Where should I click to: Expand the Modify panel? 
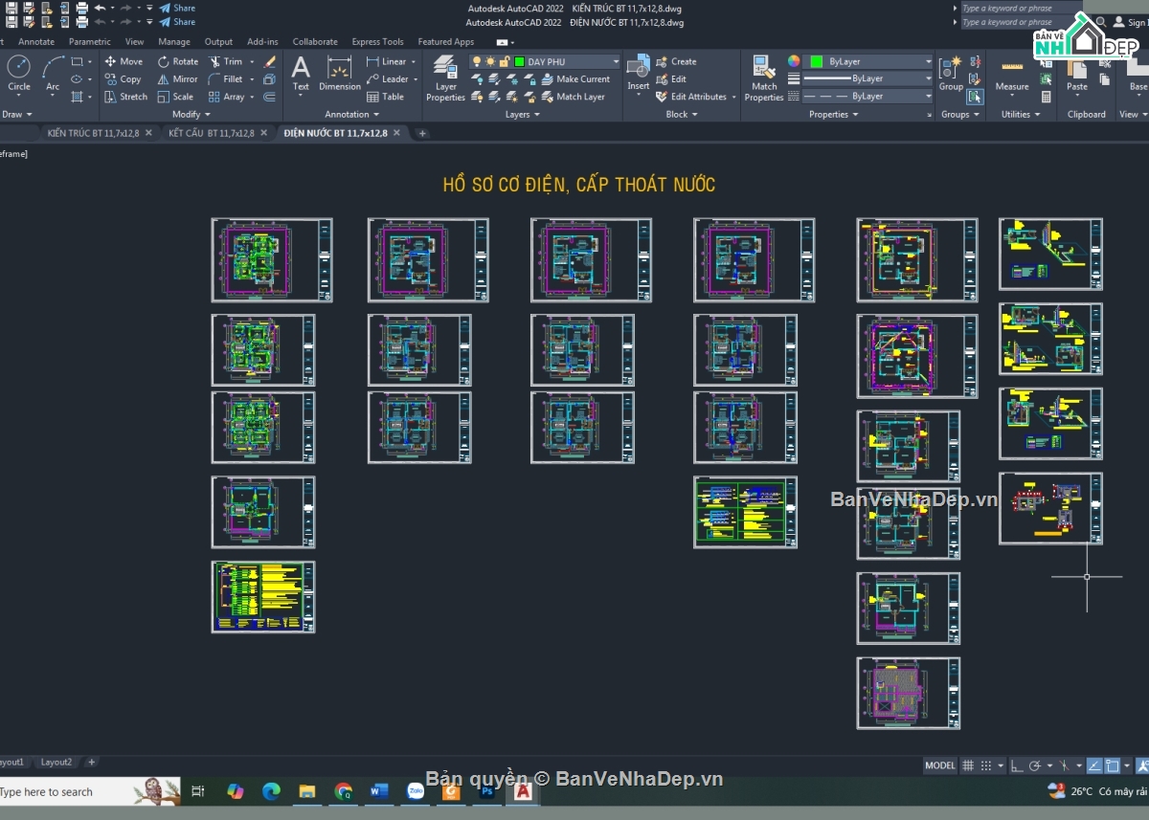190,114
